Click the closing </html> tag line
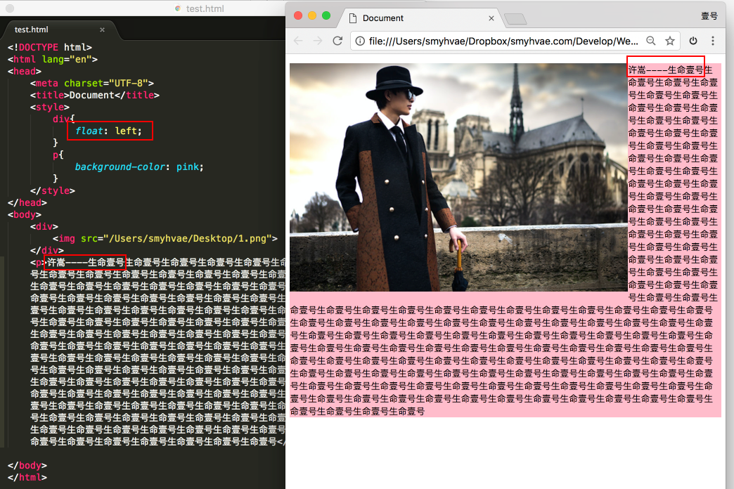 pos(27,478)
